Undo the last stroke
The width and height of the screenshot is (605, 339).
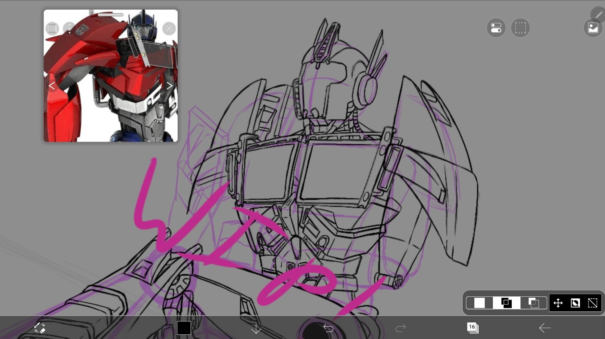click(328, 328)
